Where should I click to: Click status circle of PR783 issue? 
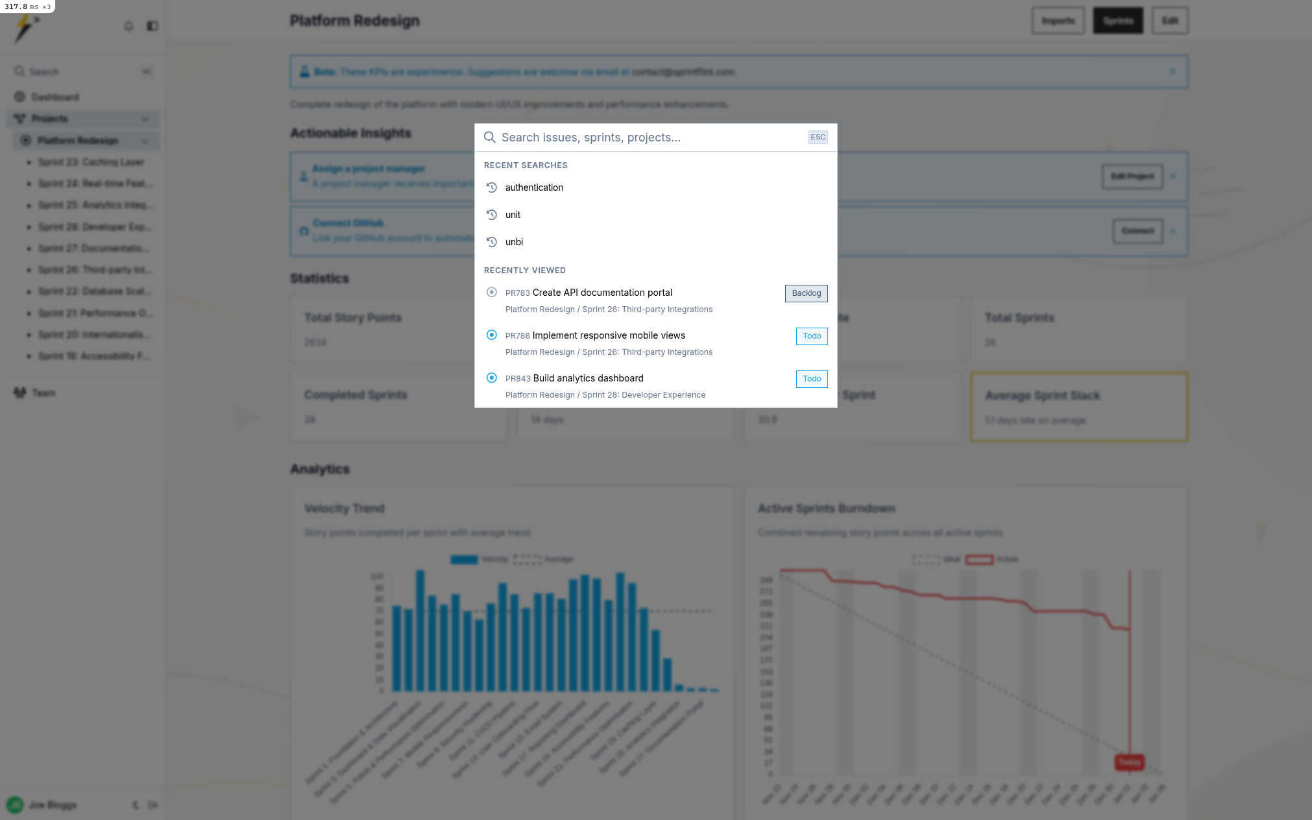[x=492, y=293]
